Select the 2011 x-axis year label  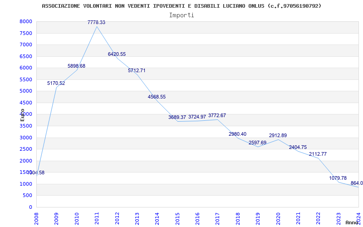pos(97,218)
